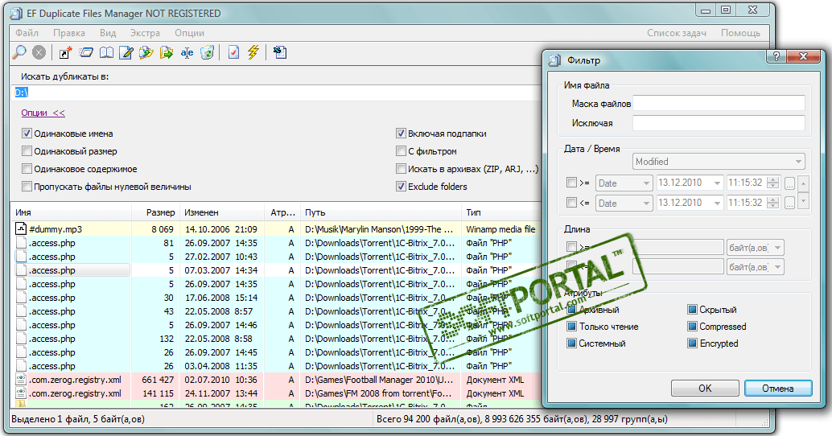
Task: Enable the С фильтром checkbox
Action: click(402, 150)
